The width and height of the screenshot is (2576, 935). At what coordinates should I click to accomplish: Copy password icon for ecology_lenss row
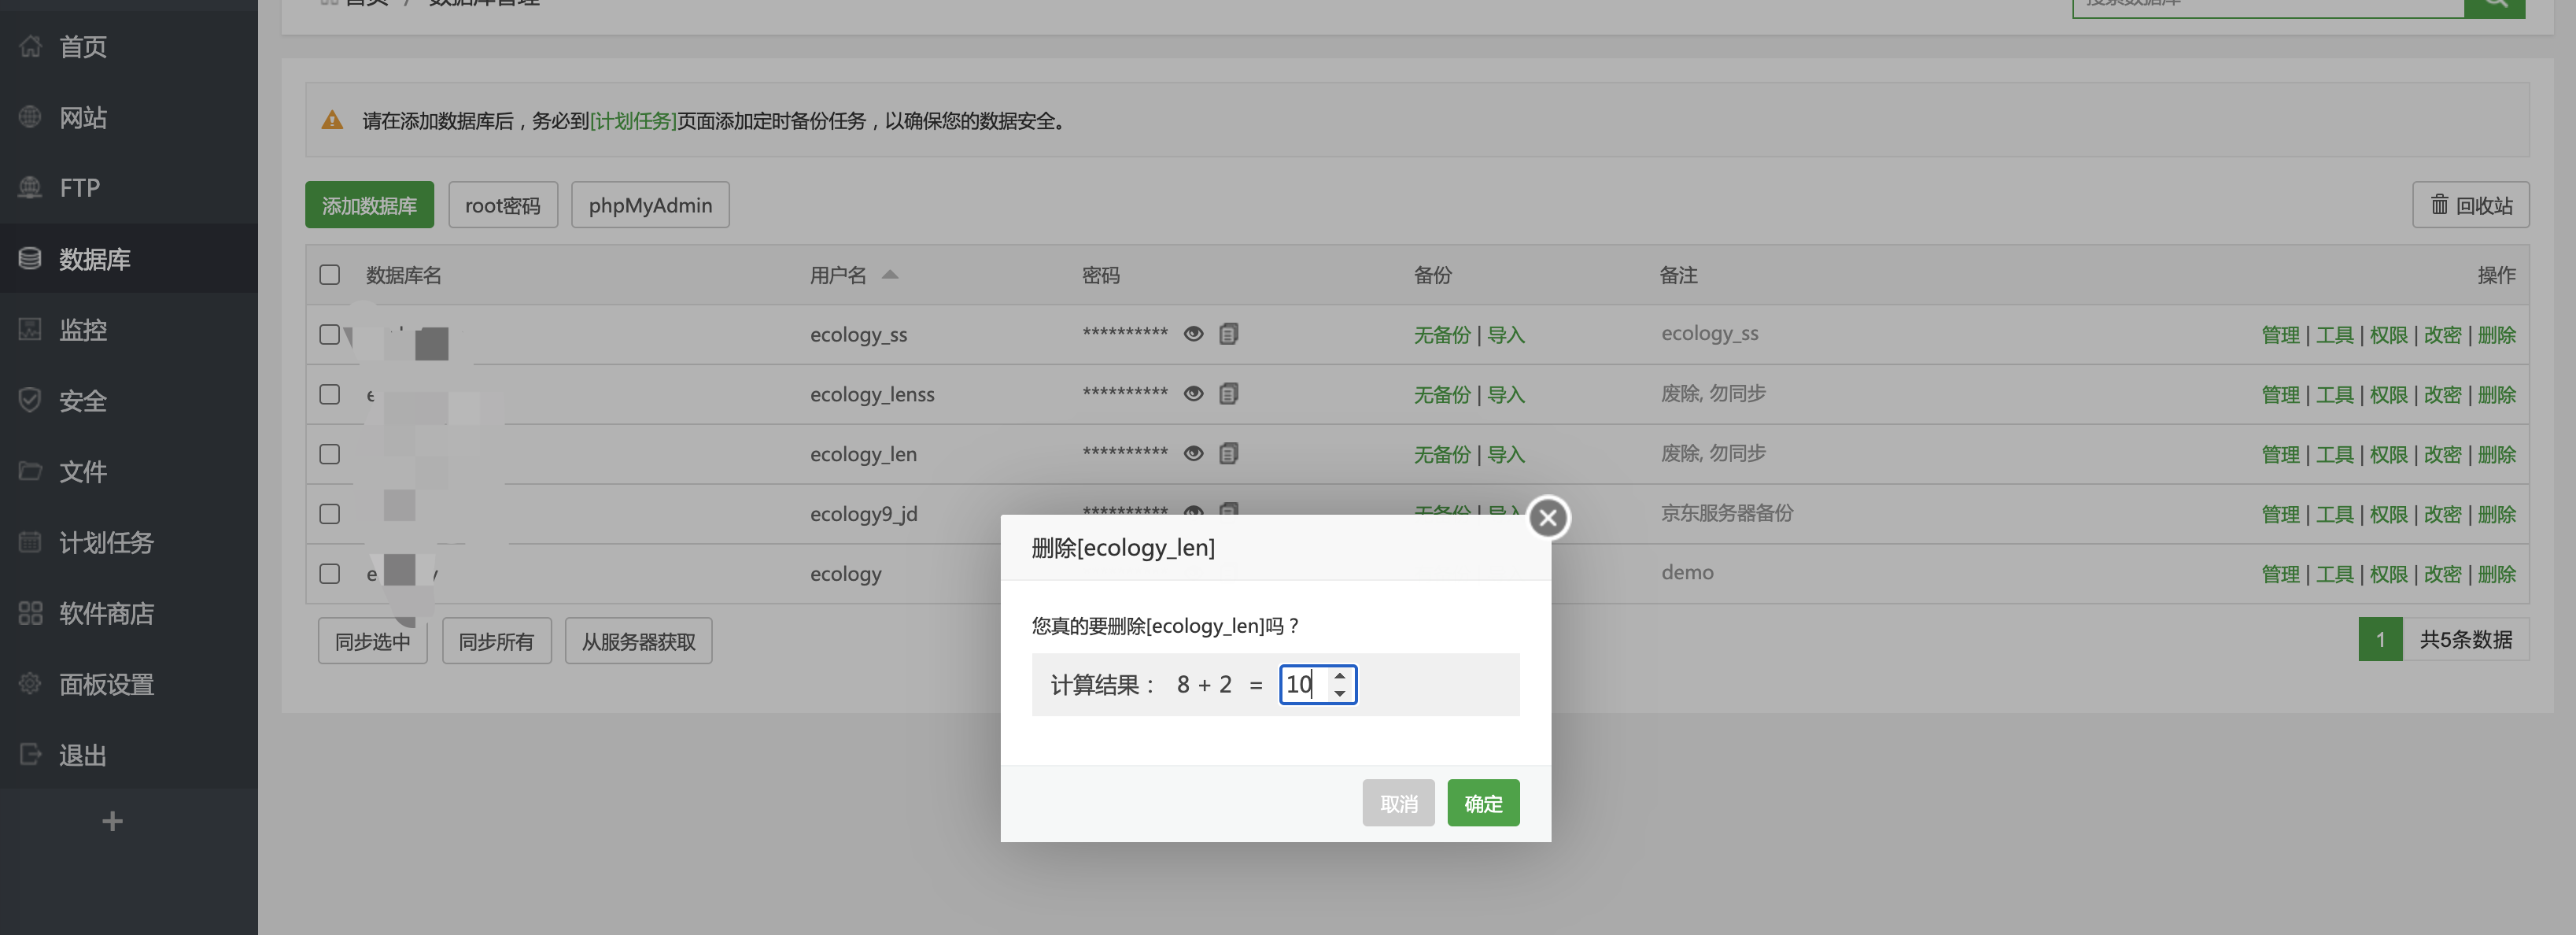point(1229,393)
